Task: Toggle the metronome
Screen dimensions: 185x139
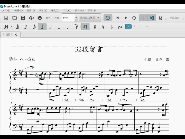Action: click(x=160, y=18)
